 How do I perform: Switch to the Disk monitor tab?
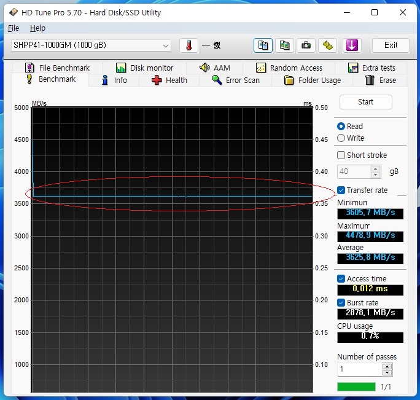point(145,68)
